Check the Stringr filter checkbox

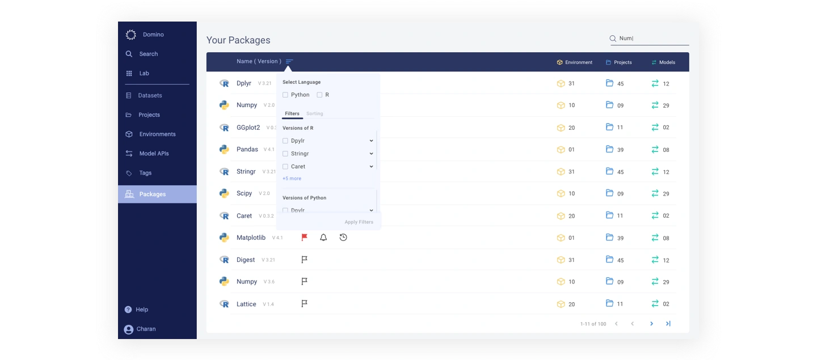coord(285,154)
